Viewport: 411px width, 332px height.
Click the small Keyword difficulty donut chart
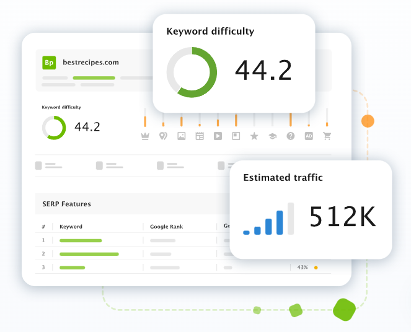coord(54,128)
